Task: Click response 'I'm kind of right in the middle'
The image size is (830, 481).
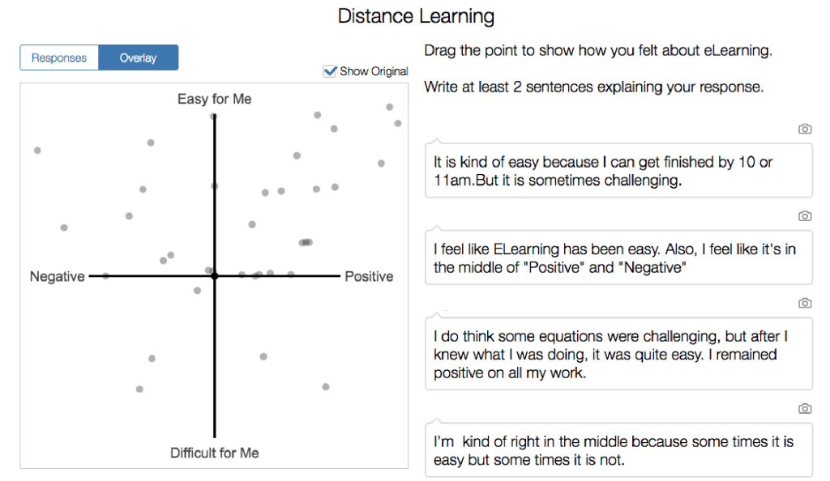Action: [x=618, y=451]
